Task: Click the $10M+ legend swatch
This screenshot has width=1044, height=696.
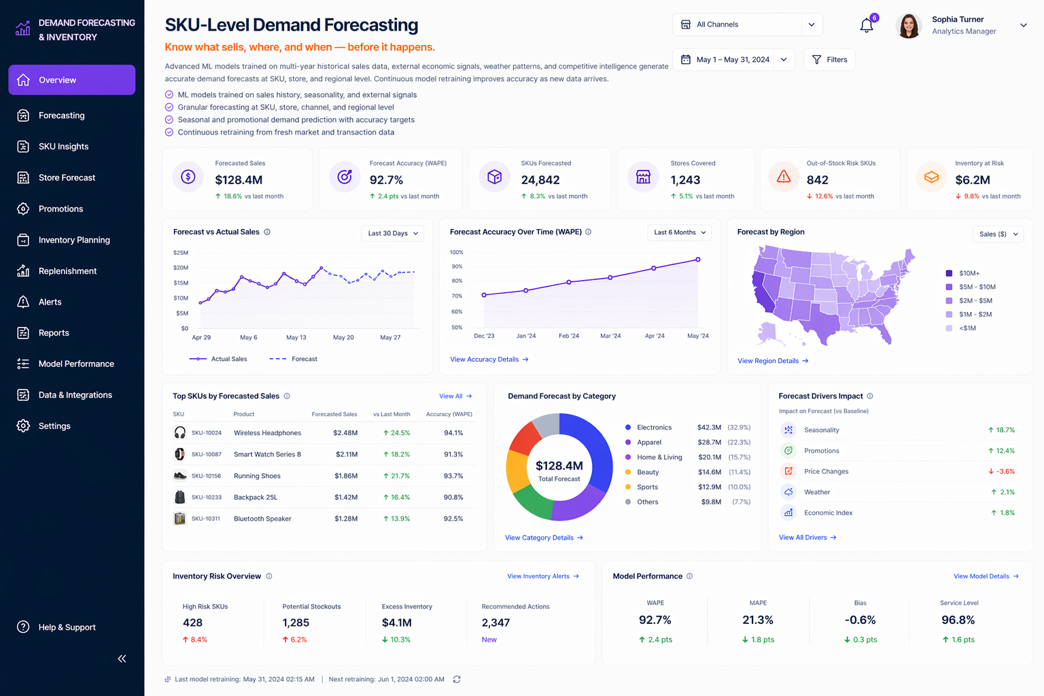Action: [x=949, y=273]
